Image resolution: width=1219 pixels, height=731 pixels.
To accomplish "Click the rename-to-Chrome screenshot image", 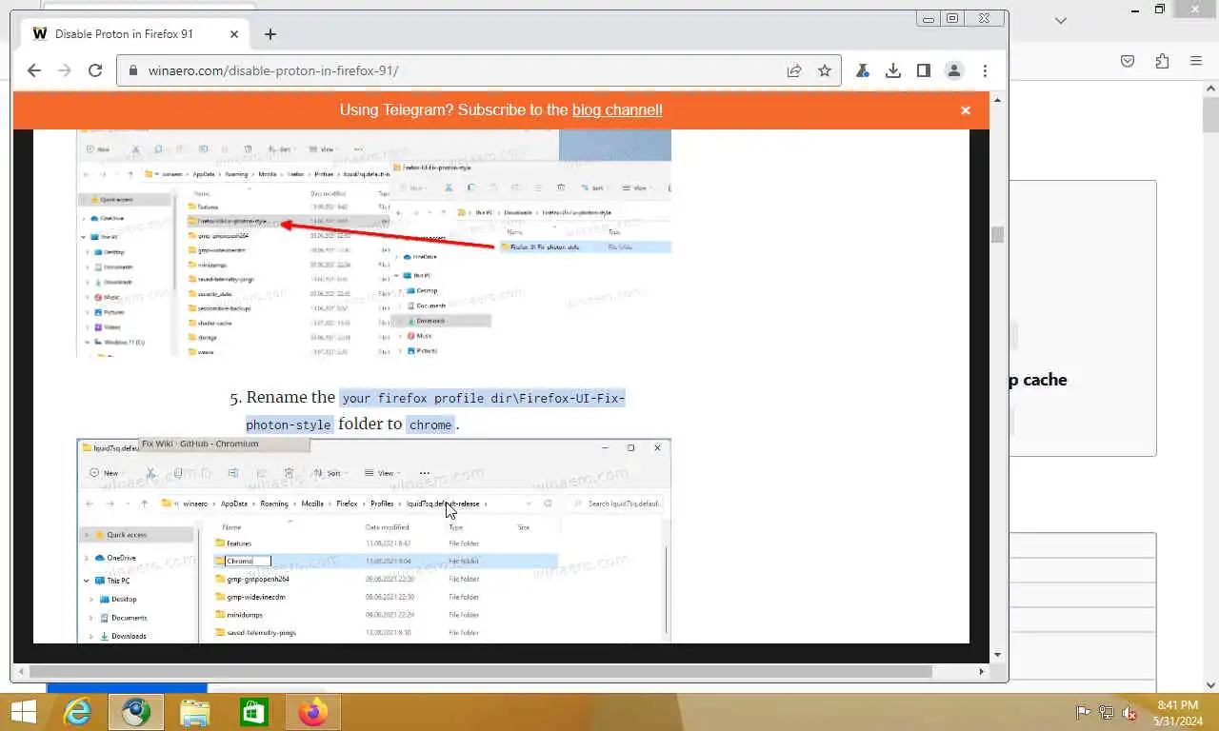I will pyautogui.click(x=374, y=541).
